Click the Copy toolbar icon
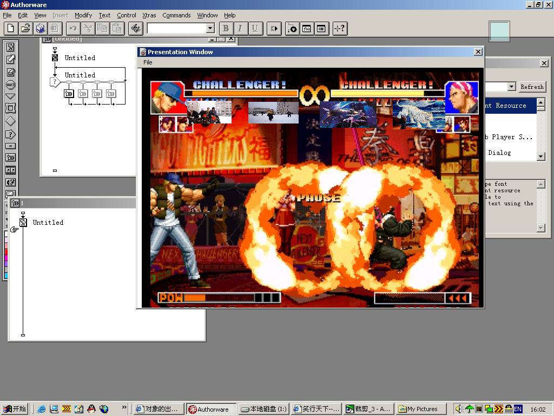 tap(102, 28)
